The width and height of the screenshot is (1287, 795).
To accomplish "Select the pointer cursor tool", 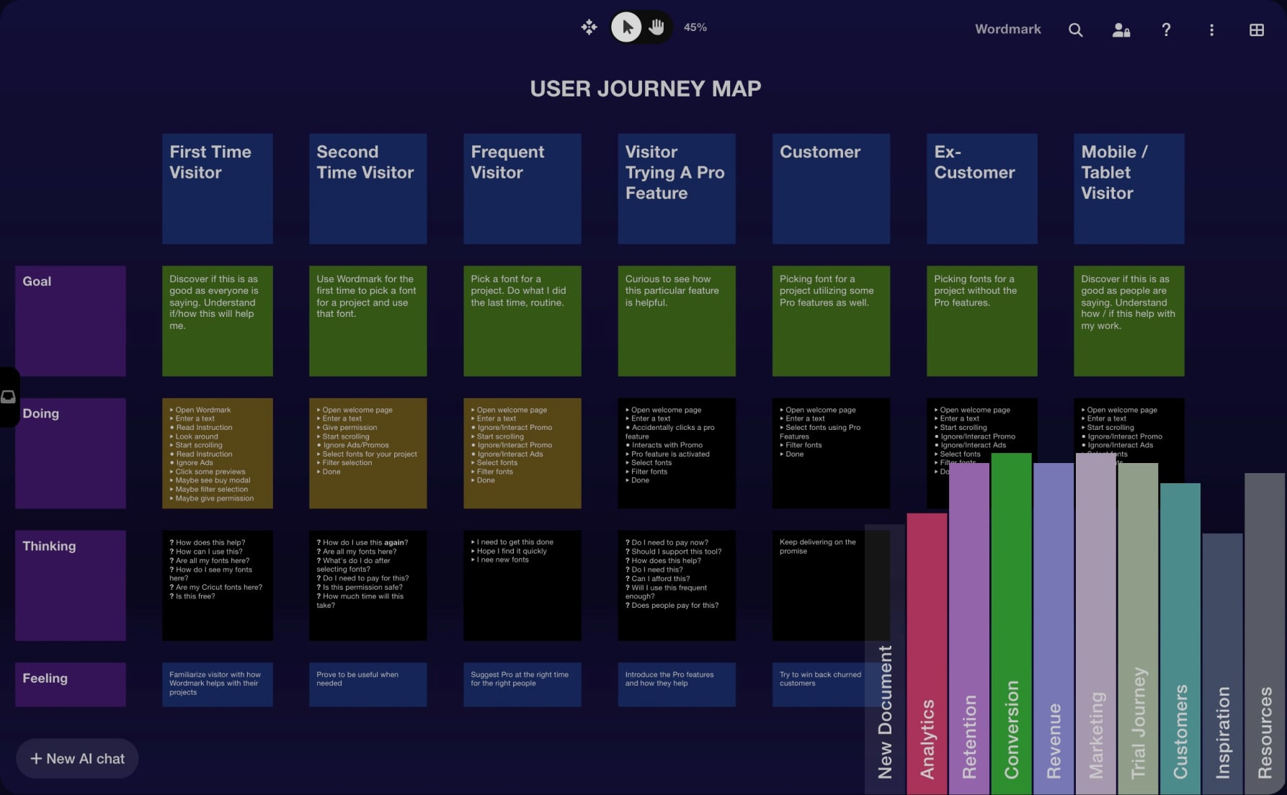I will [x=626, y=27].
